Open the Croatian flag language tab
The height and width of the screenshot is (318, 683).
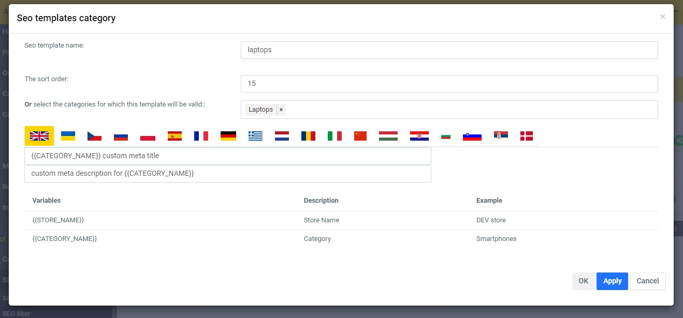(x=419, y=136)
